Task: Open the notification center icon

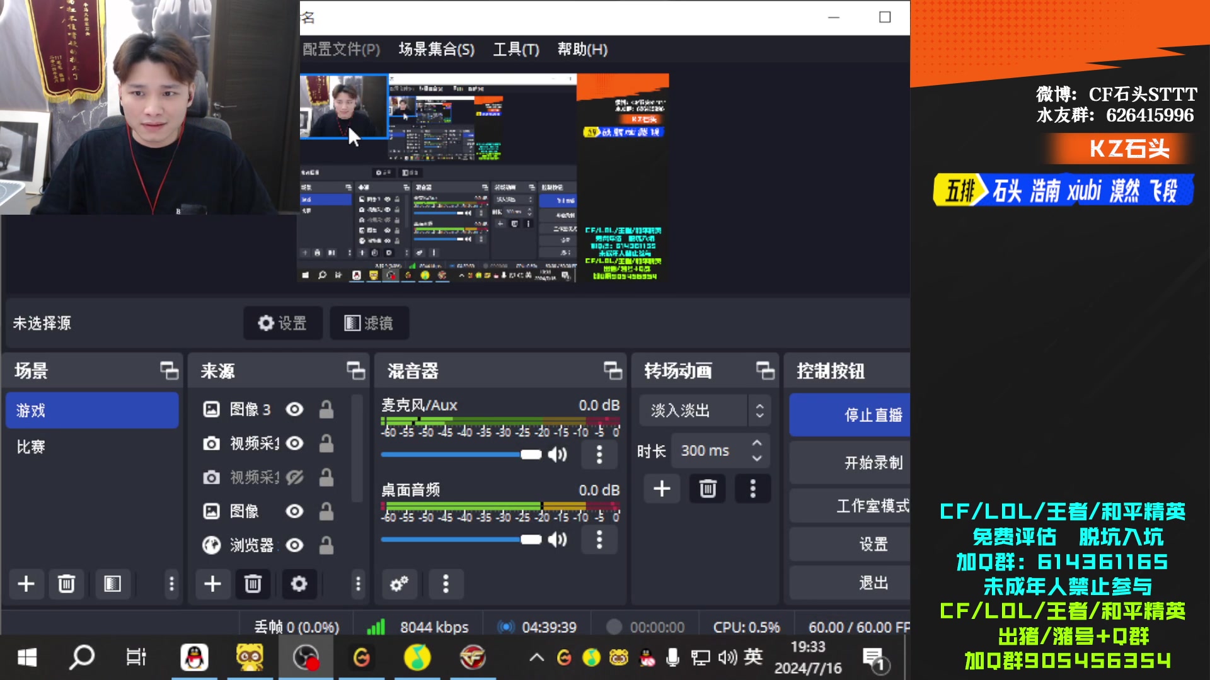Action: (x=875, y=659)
